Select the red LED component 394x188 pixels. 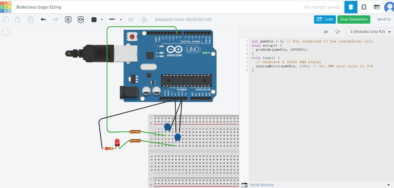point(117,143)
